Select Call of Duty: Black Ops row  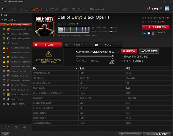coord(16,25)
